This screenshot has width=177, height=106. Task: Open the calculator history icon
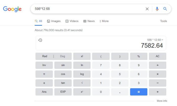pyautogui.click(x=40, y=40)
